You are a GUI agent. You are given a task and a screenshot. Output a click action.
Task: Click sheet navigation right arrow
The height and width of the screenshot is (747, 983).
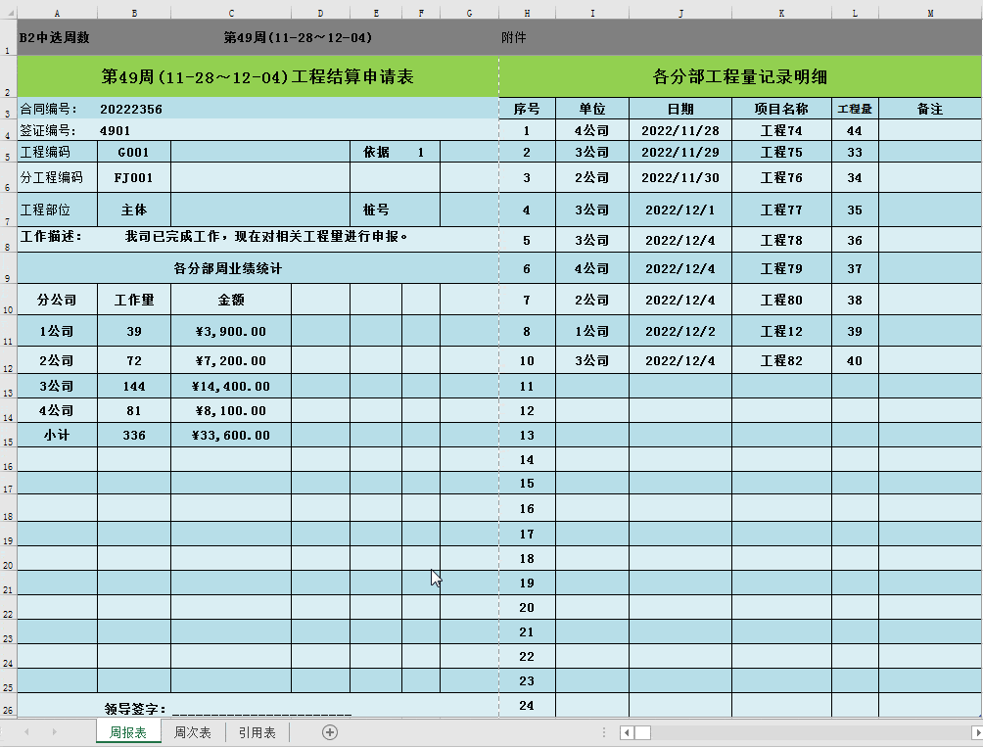pyautogui.click(x=55, y=732)
